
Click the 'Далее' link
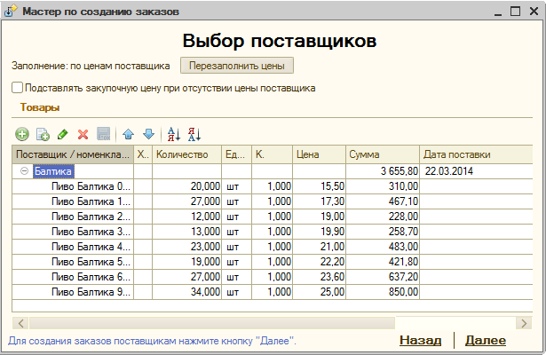(x=486, y=340)
